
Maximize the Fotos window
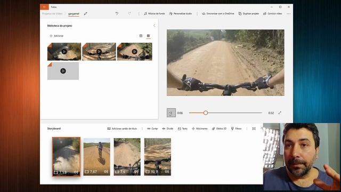[x=280, y=7]
